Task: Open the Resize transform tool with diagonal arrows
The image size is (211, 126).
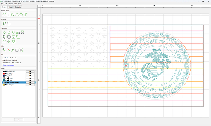Action: coord(9,32)
